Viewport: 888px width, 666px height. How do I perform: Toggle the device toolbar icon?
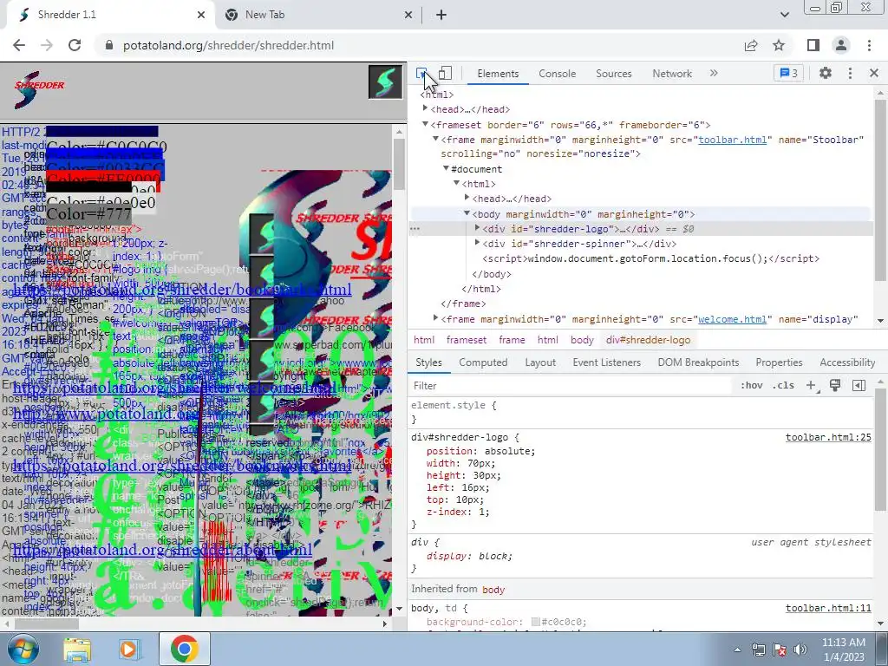[x=445, y=73]
